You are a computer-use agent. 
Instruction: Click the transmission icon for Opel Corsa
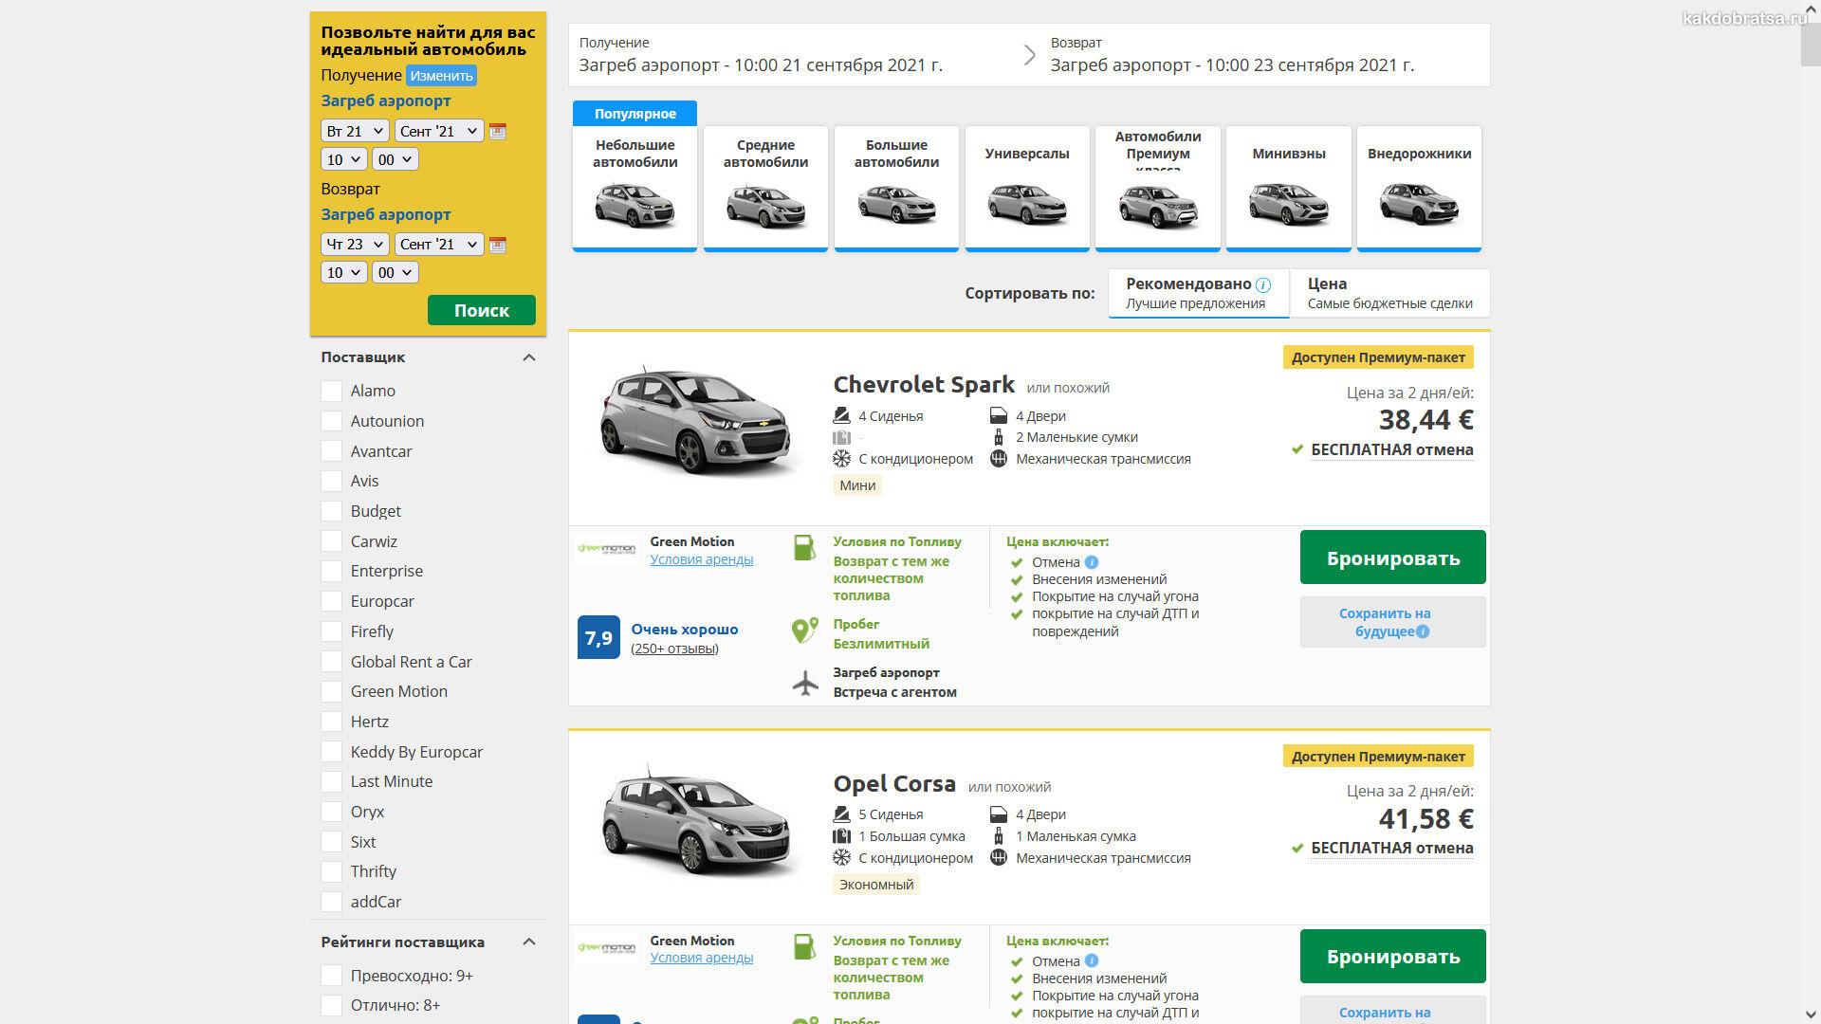pyautogui.click(x=998, y=858)
